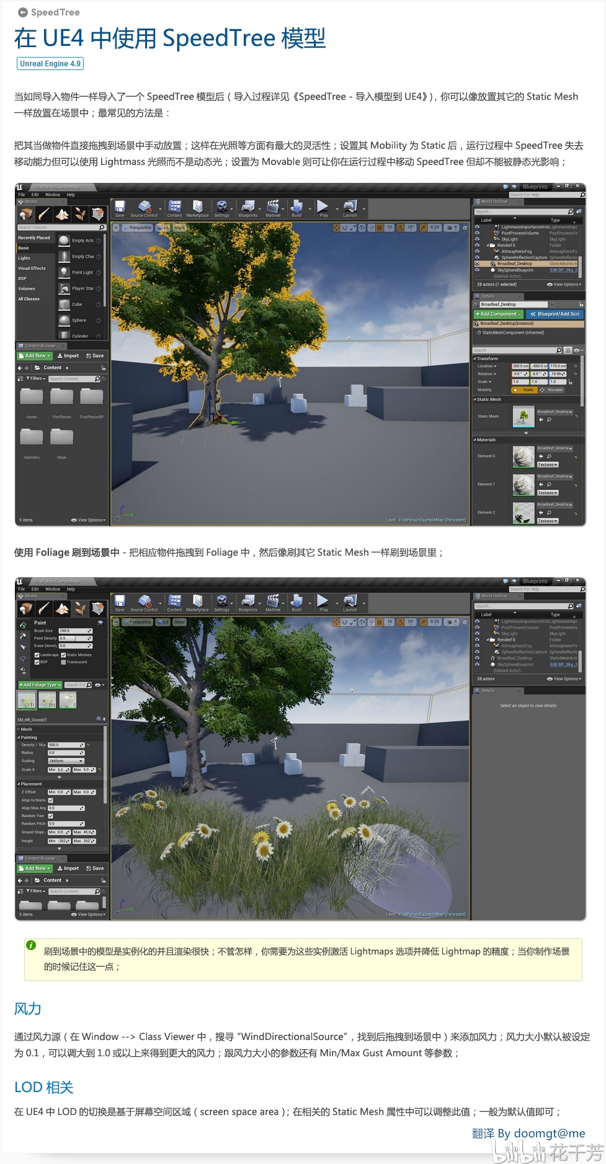Image resolution: width=606 pixels, height=1164 pixels.
Task: Click the Location X value field
Action: click(520, 366)
